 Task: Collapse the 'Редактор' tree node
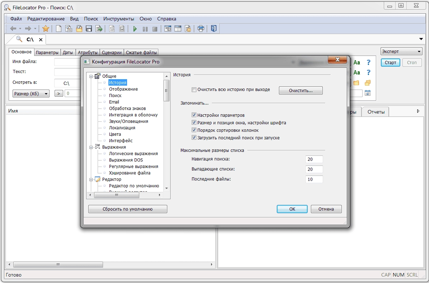91,179
